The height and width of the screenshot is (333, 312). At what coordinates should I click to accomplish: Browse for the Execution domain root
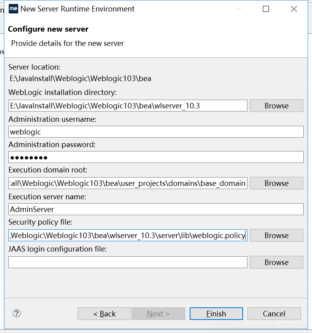pyautogui.click(x=276, y=183)
